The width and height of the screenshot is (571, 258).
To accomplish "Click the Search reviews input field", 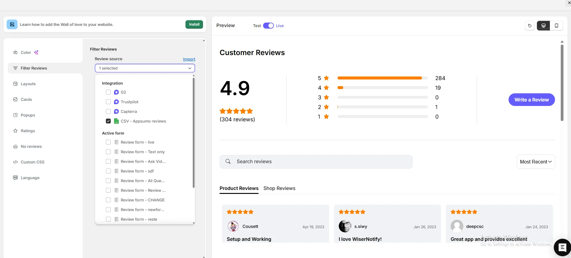I will click(x=316, y=162).
